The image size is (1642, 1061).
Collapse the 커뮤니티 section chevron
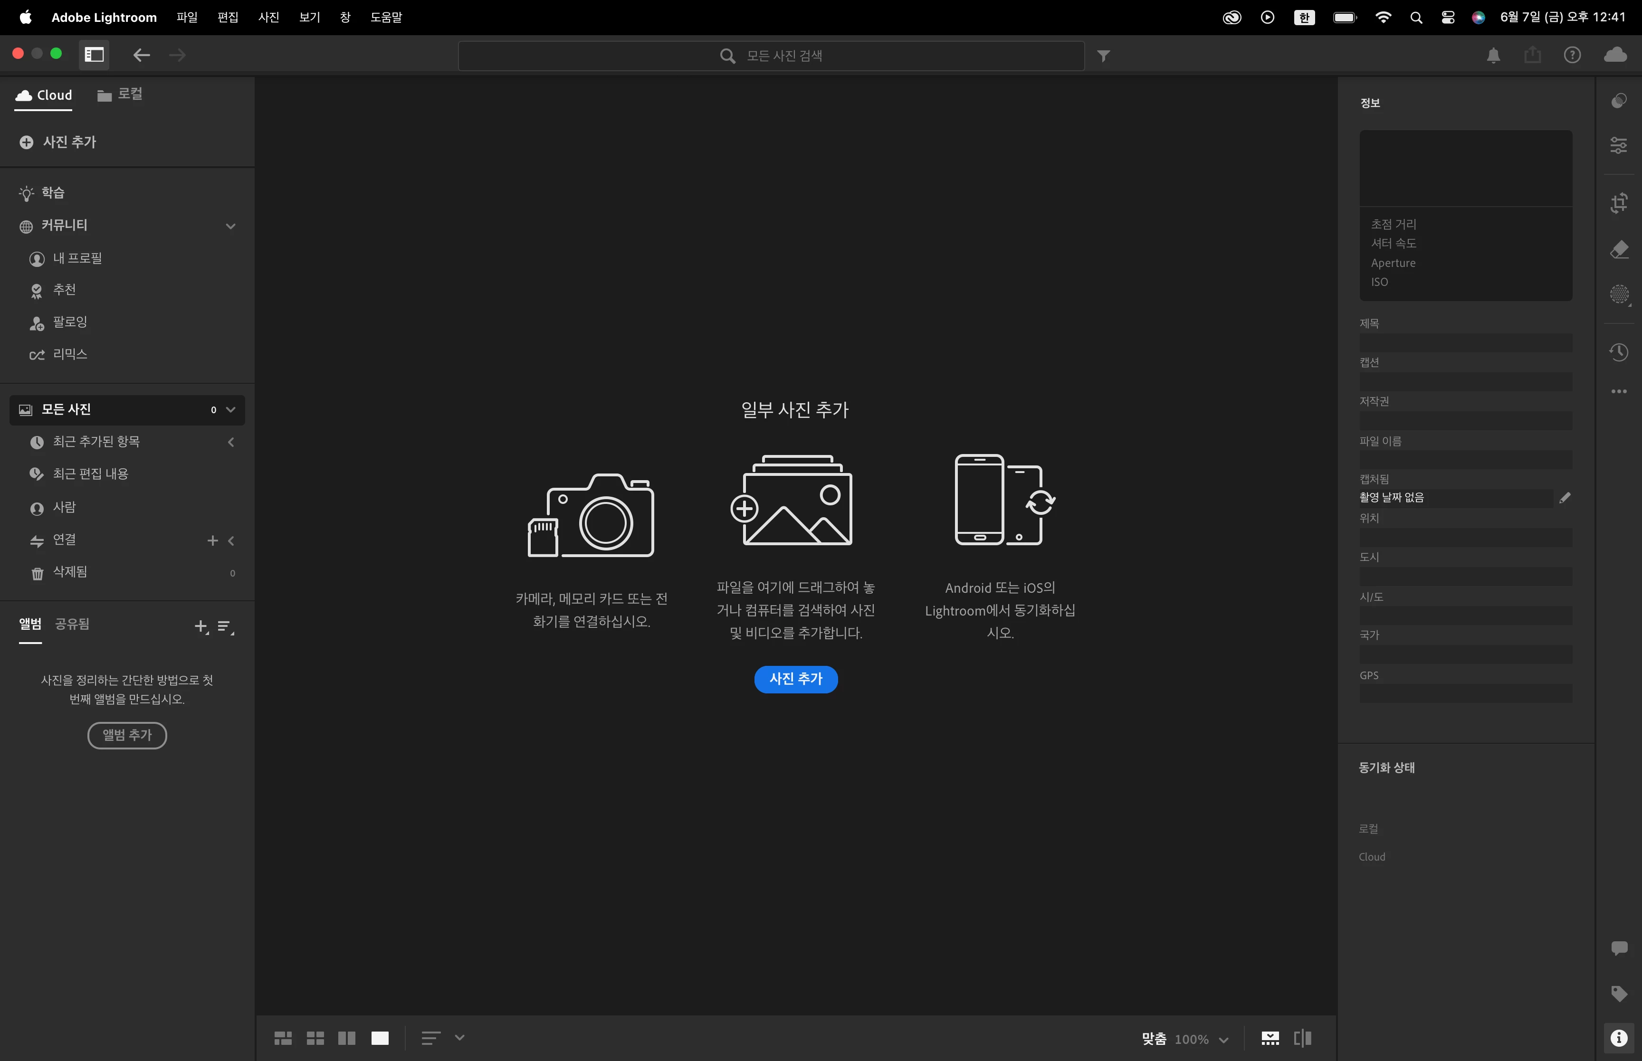(x=231, y=226)
